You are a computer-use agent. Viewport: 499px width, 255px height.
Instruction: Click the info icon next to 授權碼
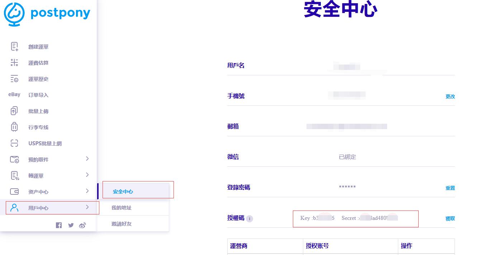(249, 218)
